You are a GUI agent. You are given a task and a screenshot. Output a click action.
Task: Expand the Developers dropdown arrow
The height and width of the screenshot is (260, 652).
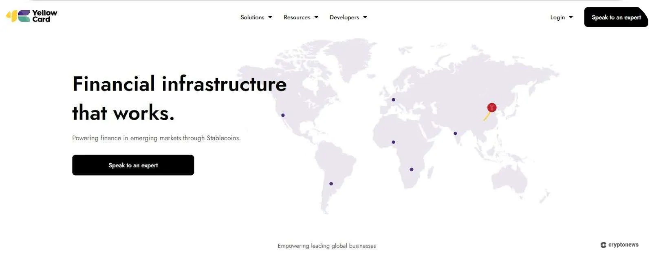[365, 17]
